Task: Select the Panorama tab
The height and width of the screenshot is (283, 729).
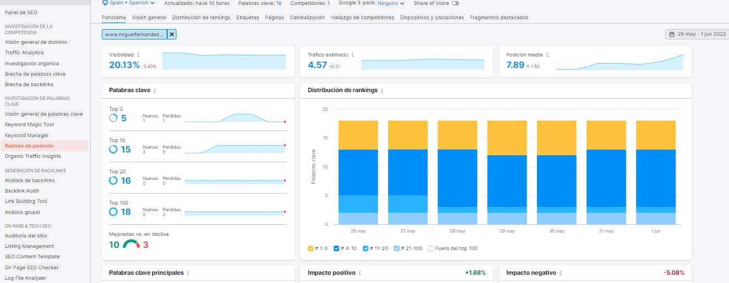Action: point(114,18)
